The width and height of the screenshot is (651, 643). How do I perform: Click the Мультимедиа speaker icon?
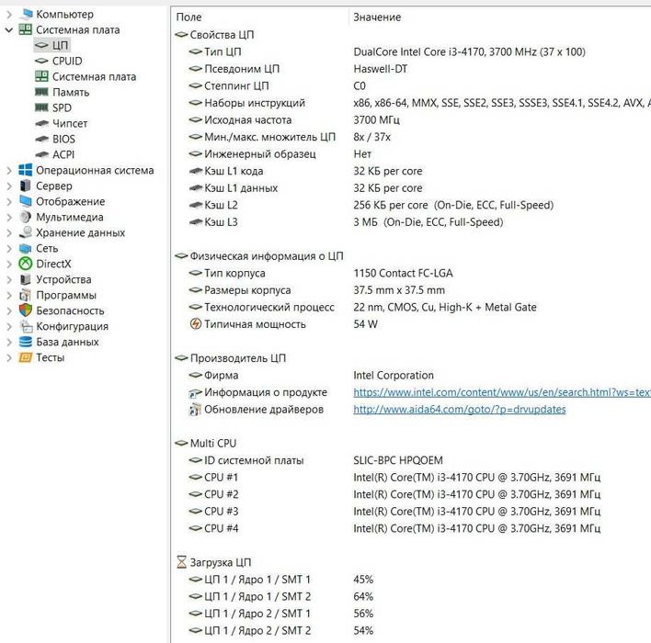pos(26,217)
